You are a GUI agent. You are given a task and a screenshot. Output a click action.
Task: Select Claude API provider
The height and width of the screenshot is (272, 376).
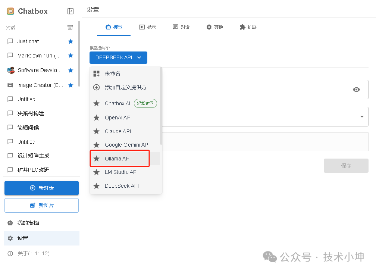tap(125, 131)
